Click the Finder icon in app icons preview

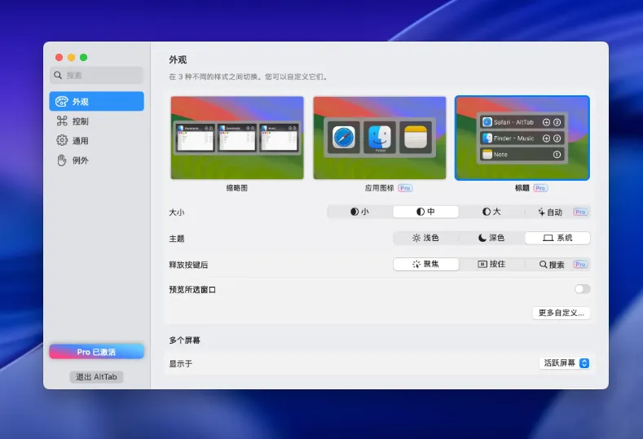[380, 138]
